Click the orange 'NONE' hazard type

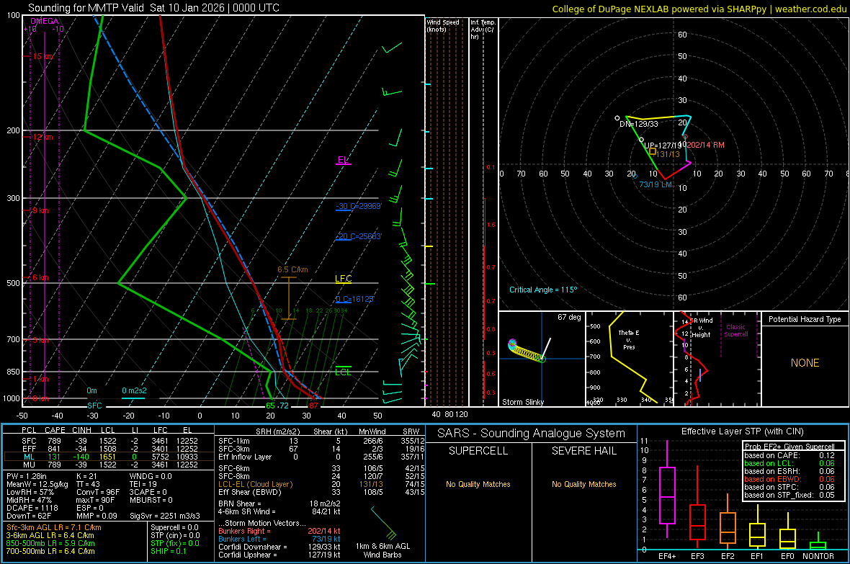(805, 363)
